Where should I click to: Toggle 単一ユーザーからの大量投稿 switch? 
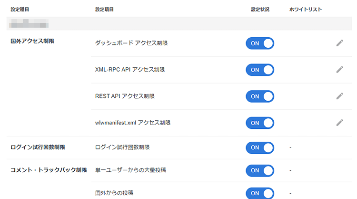pyautogui.click(x=260, y=170)
